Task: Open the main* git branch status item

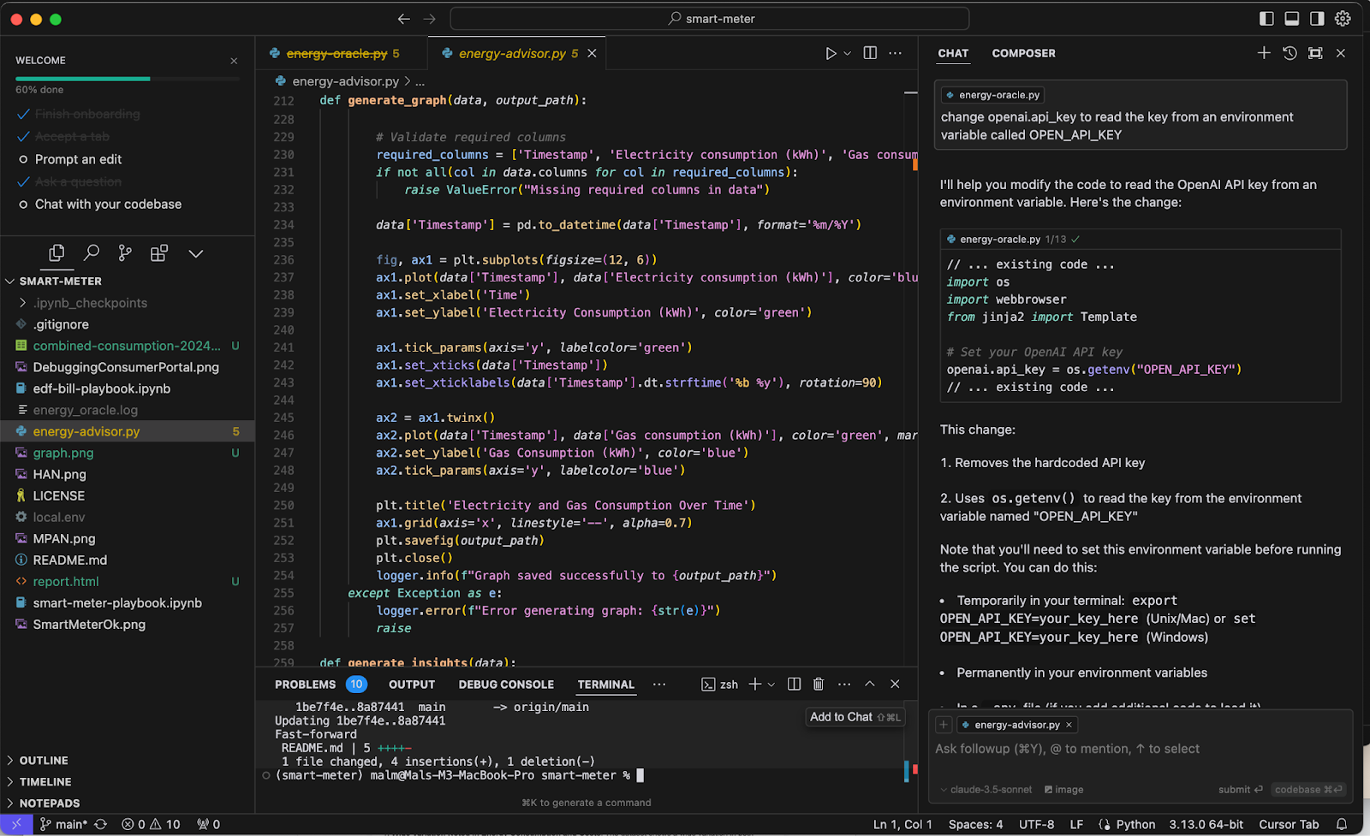Action: (x=63, y=824)
